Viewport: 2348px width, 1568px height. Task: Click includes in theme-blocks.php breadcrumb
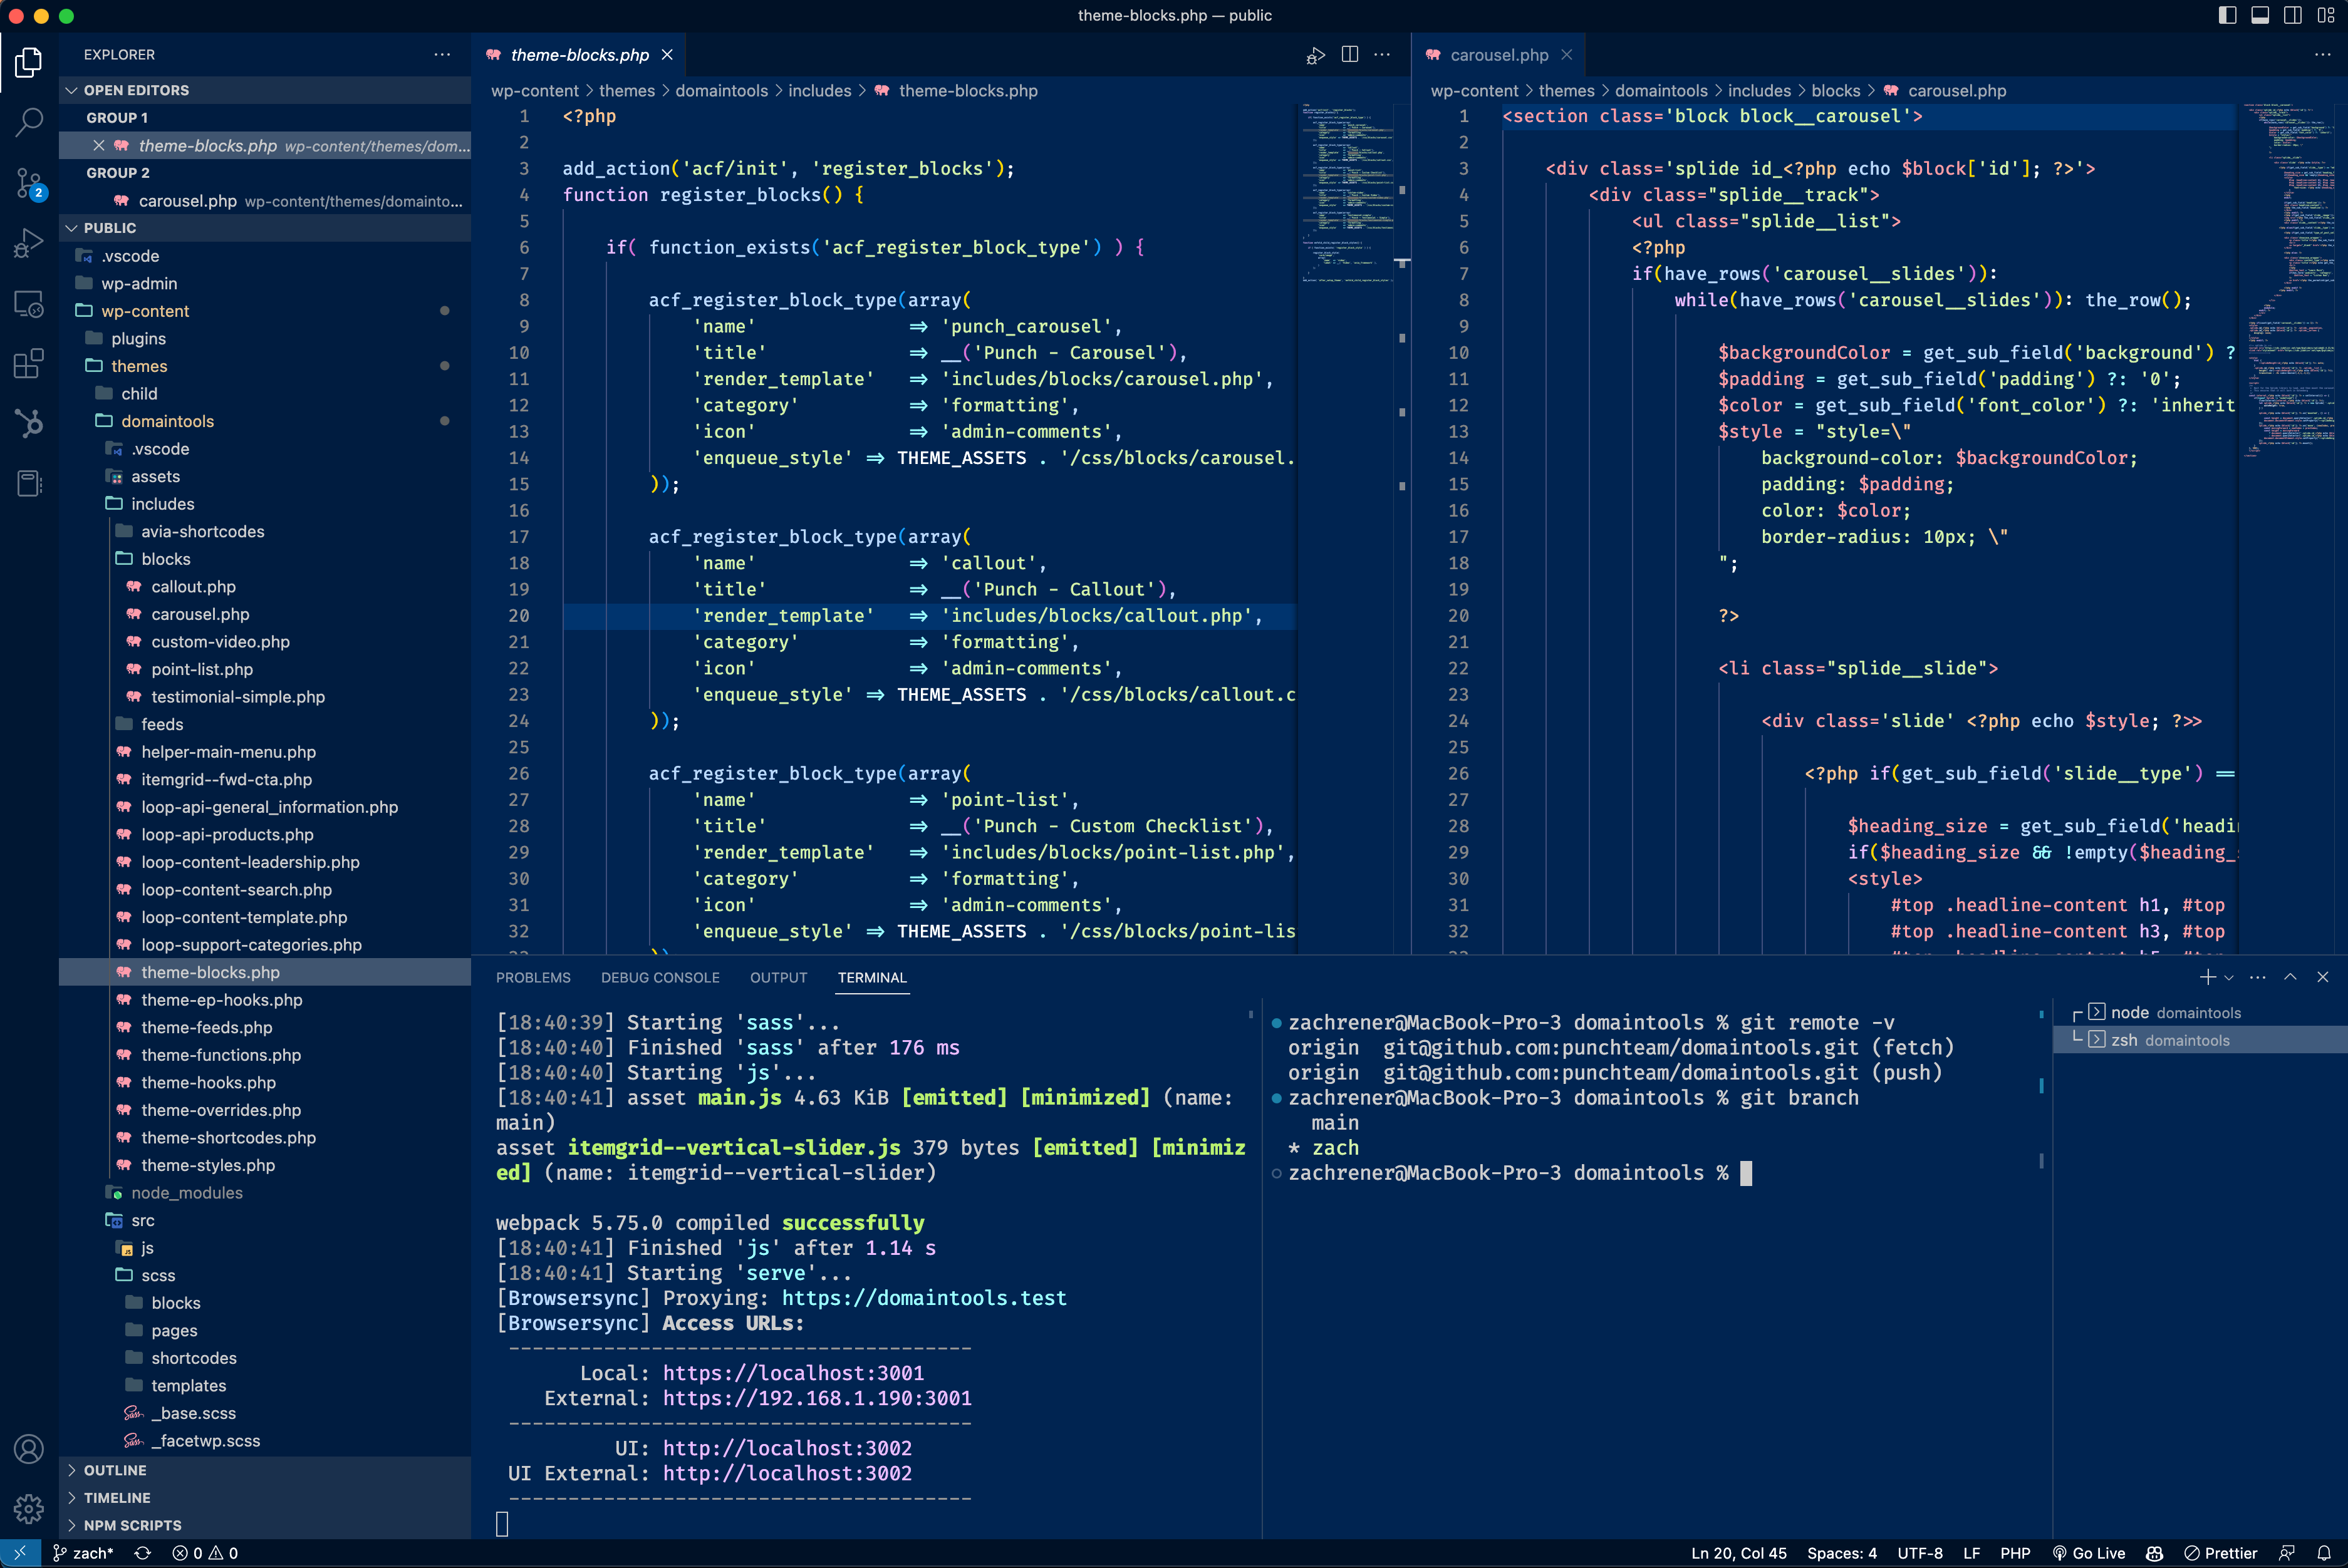tap(819, 91)
